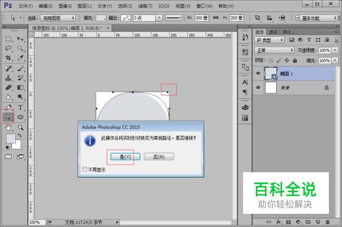Image resolution: width=342 pixels, height=227 pixels.
Task: Switch to the 通道 tab
Action: [x=273, y=32]
